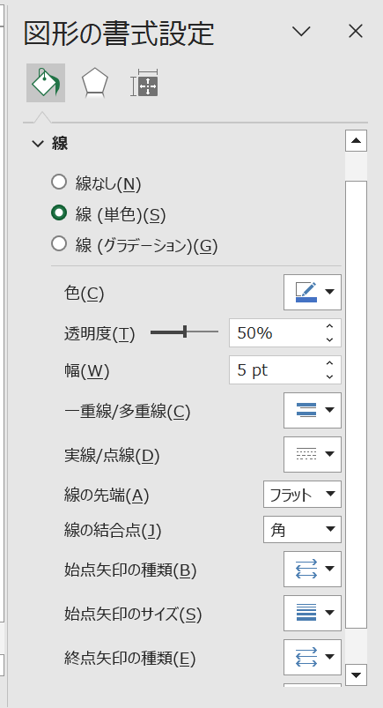
Task: Open the line join (線の結合点) dropdown showing 角
Action: (x=302, y=530)
